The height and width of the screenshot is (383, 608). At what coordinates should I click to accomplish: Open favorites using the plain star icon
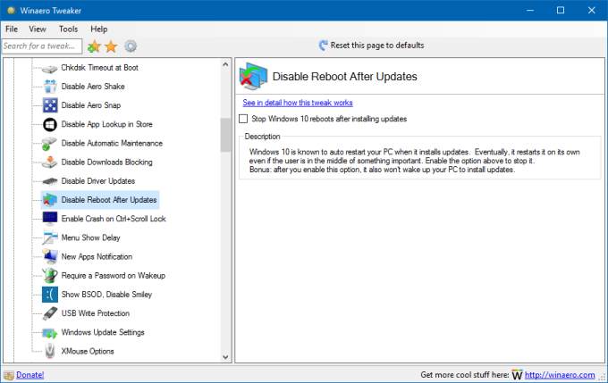111,46
